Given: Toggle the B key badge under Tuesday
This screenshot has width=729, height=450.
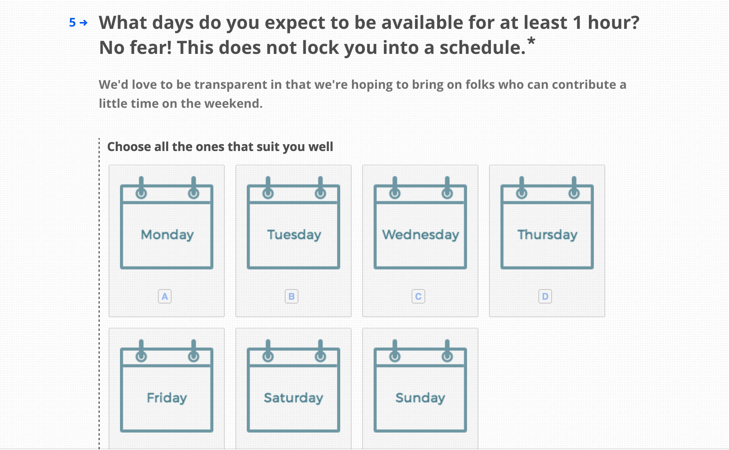Looking at the screenshot, I should pos(292,296).
